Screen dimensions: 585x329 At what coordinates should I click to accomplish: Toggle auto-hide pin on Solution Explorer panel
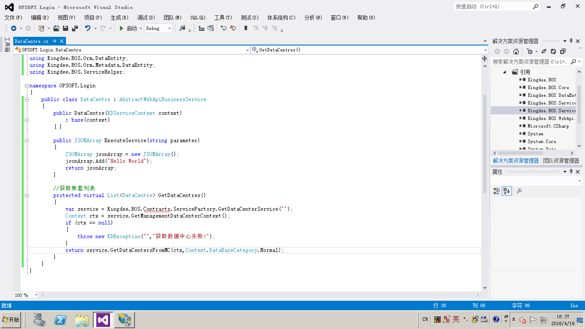[571, 41]
